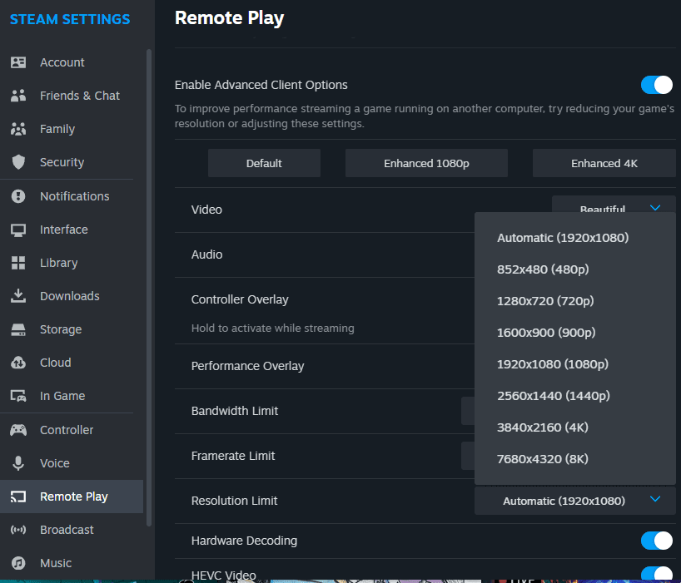Viewport: 681px width, 583px height.
Task: Toggle Hardware Decoding switch off
Action: tap(656, 541)
